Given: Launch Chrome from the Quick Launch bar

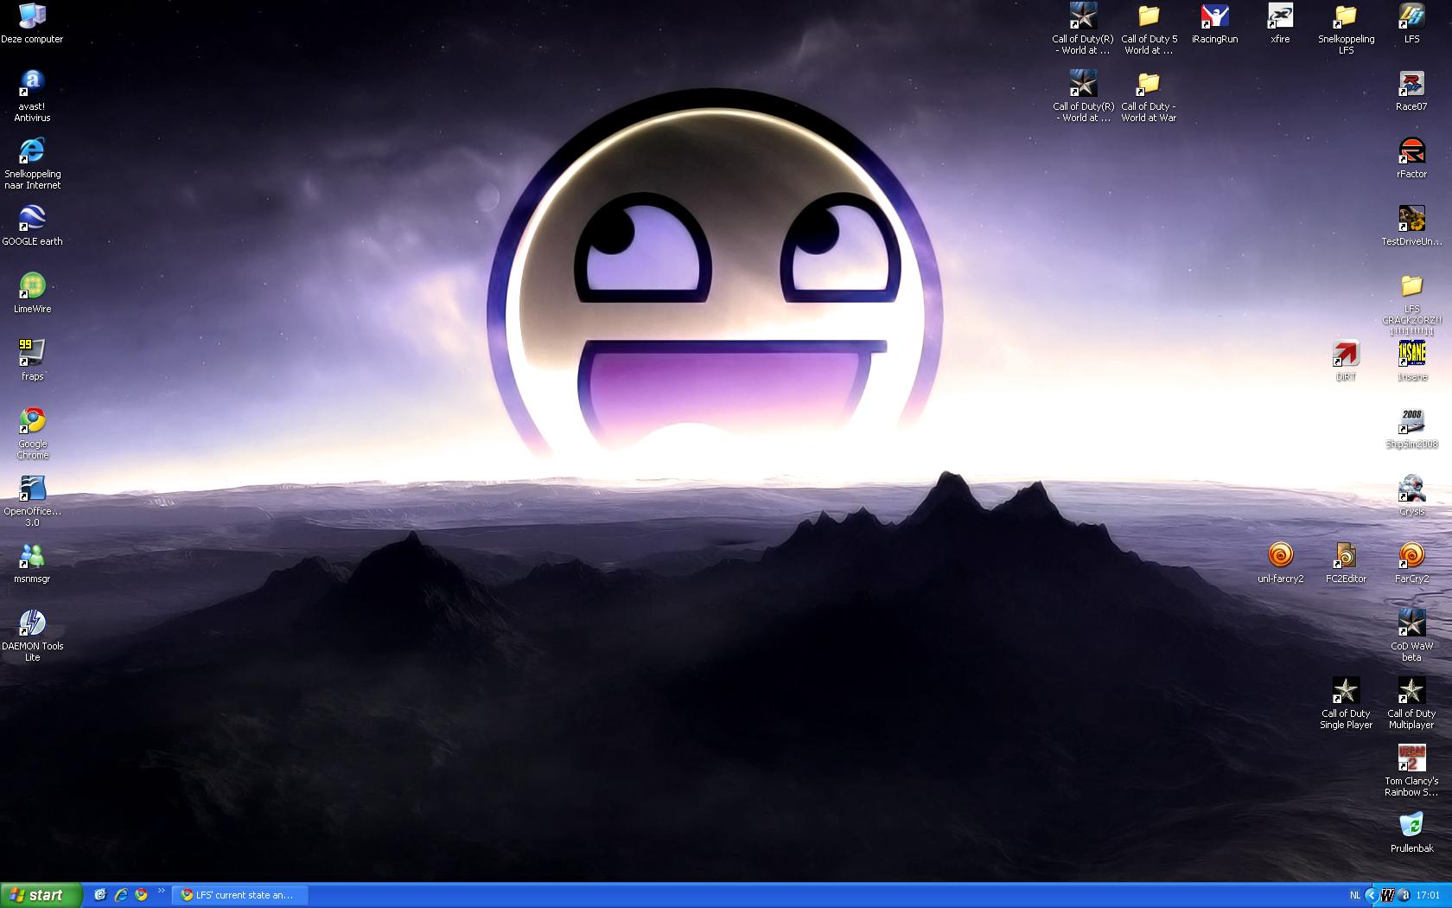Looking at the screenshot, I should click(x=142, y=895).
